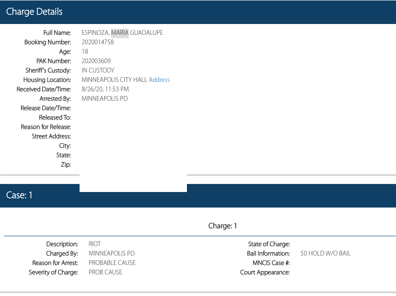The height and width of the screenshot is (296, 396).
Task: Click the highlighted word in Full Name value
Action: coord(120,33)
